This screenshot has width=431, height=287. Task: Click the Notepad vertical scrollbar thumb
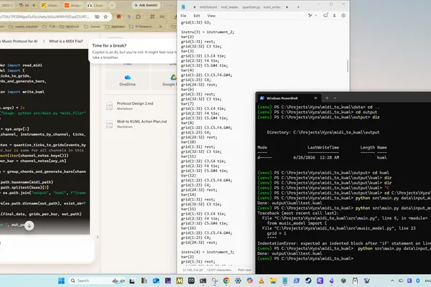[x=348, y=66]
